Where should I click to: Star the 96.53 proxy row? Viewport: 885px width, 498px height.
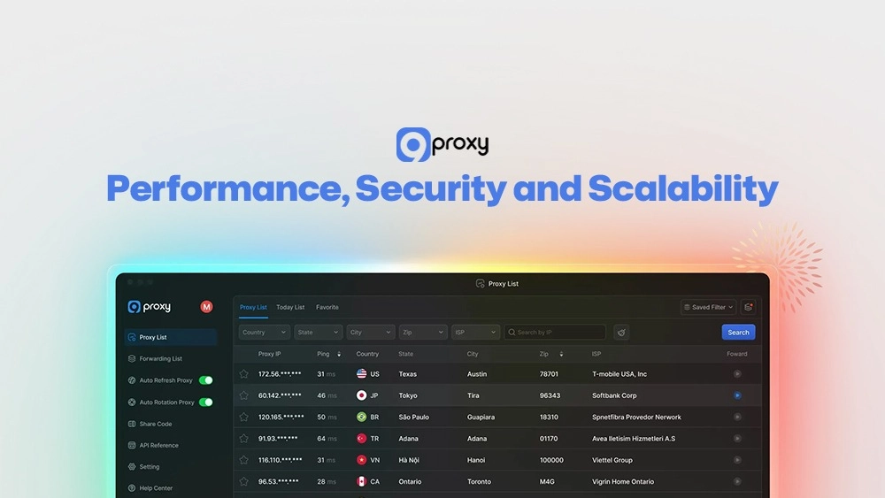[244, 482]
